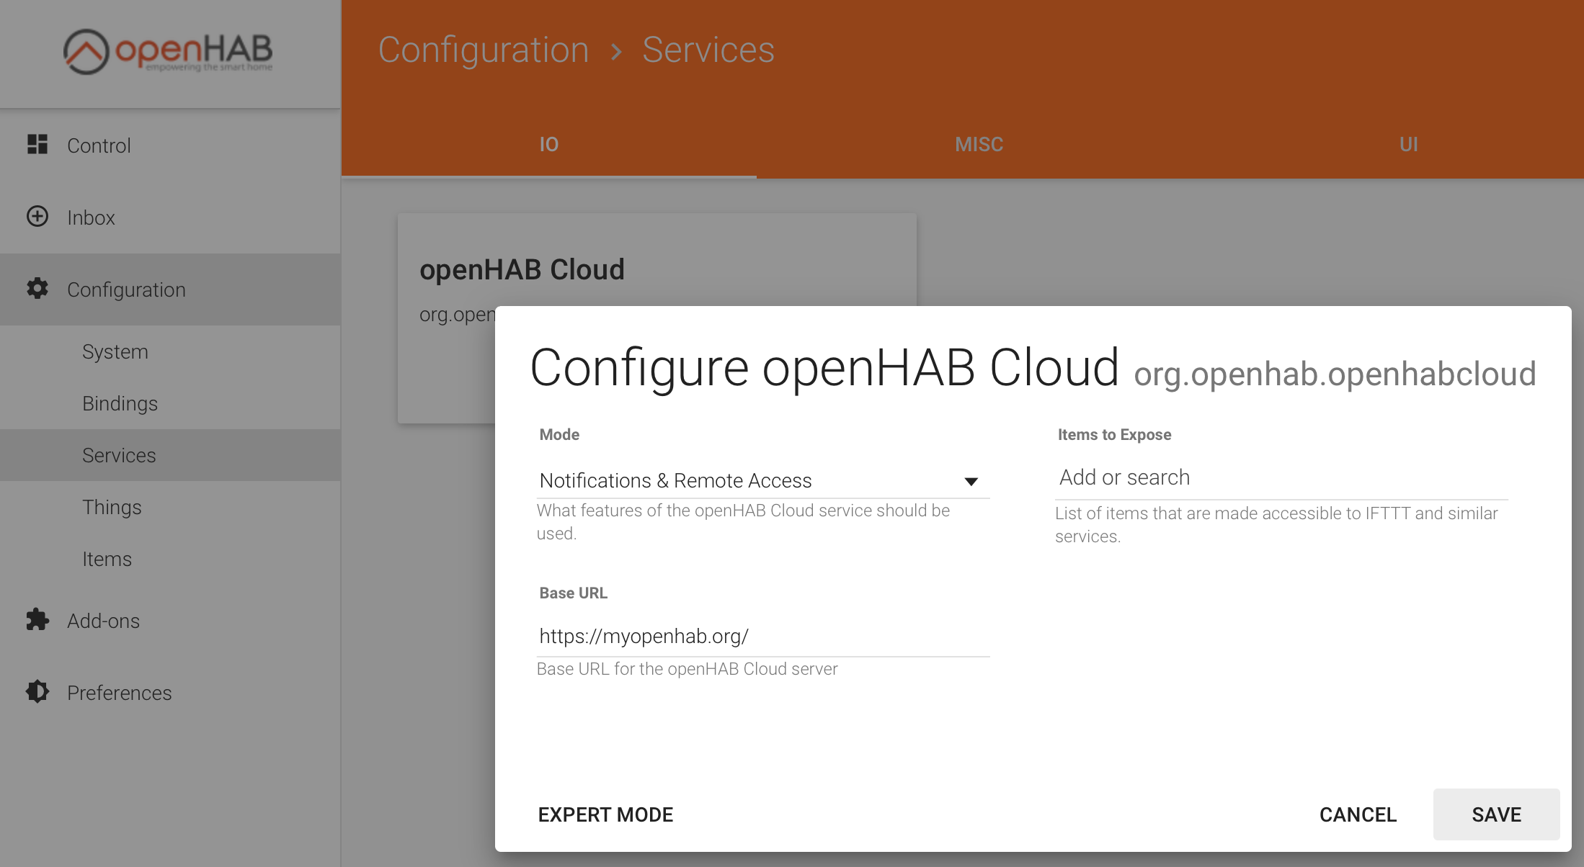Click the Control dashboard icon

tap(37, 145)
